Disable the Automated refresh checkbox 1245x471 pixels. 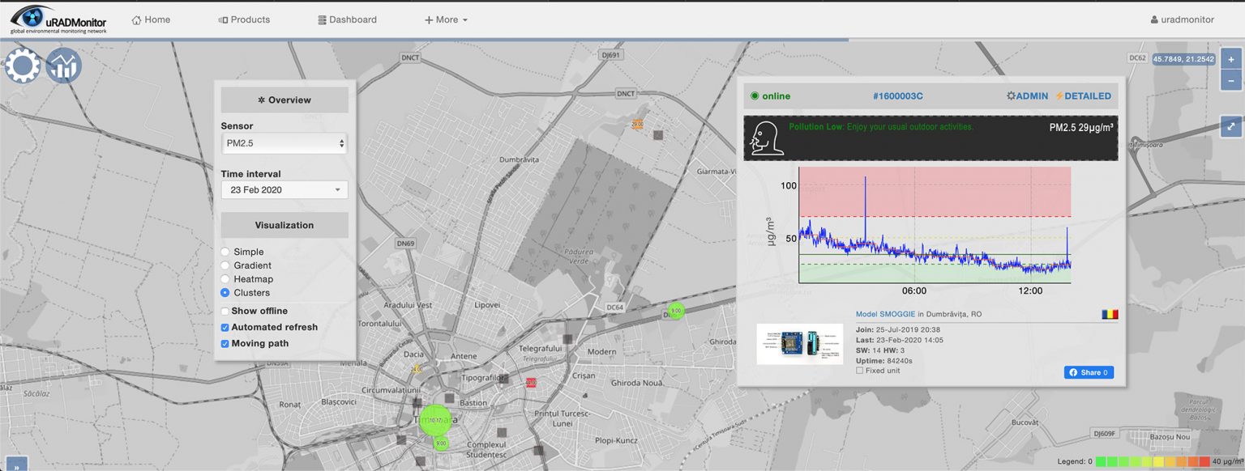click(x=225, y=327)
